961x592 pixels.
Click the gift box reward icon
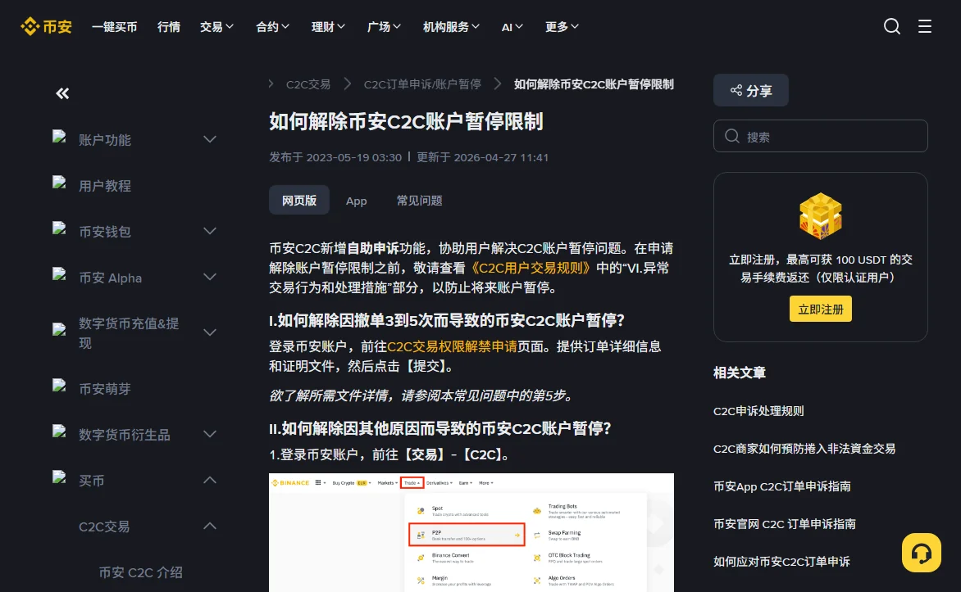(x=821, y=215)
